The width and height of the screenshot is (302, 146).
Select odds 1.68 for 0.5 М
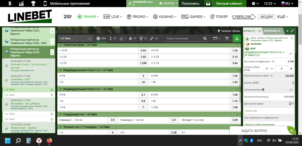(235, 95)
